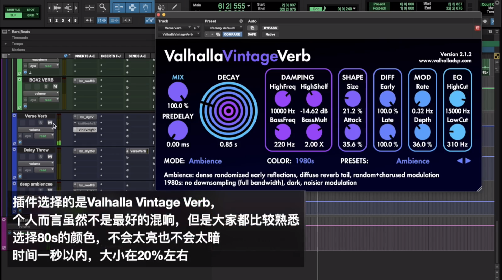Image resolution: width=502 pixels, height=280 pixels.
Task: Select the Zoomer magnifying glass tool
Action: 103,7
